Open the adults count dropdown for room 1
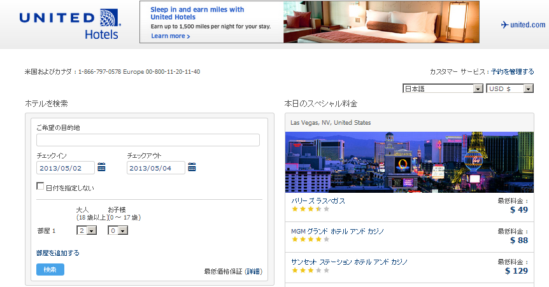This screenshot has height=287, width=549. tap(87, 230)
